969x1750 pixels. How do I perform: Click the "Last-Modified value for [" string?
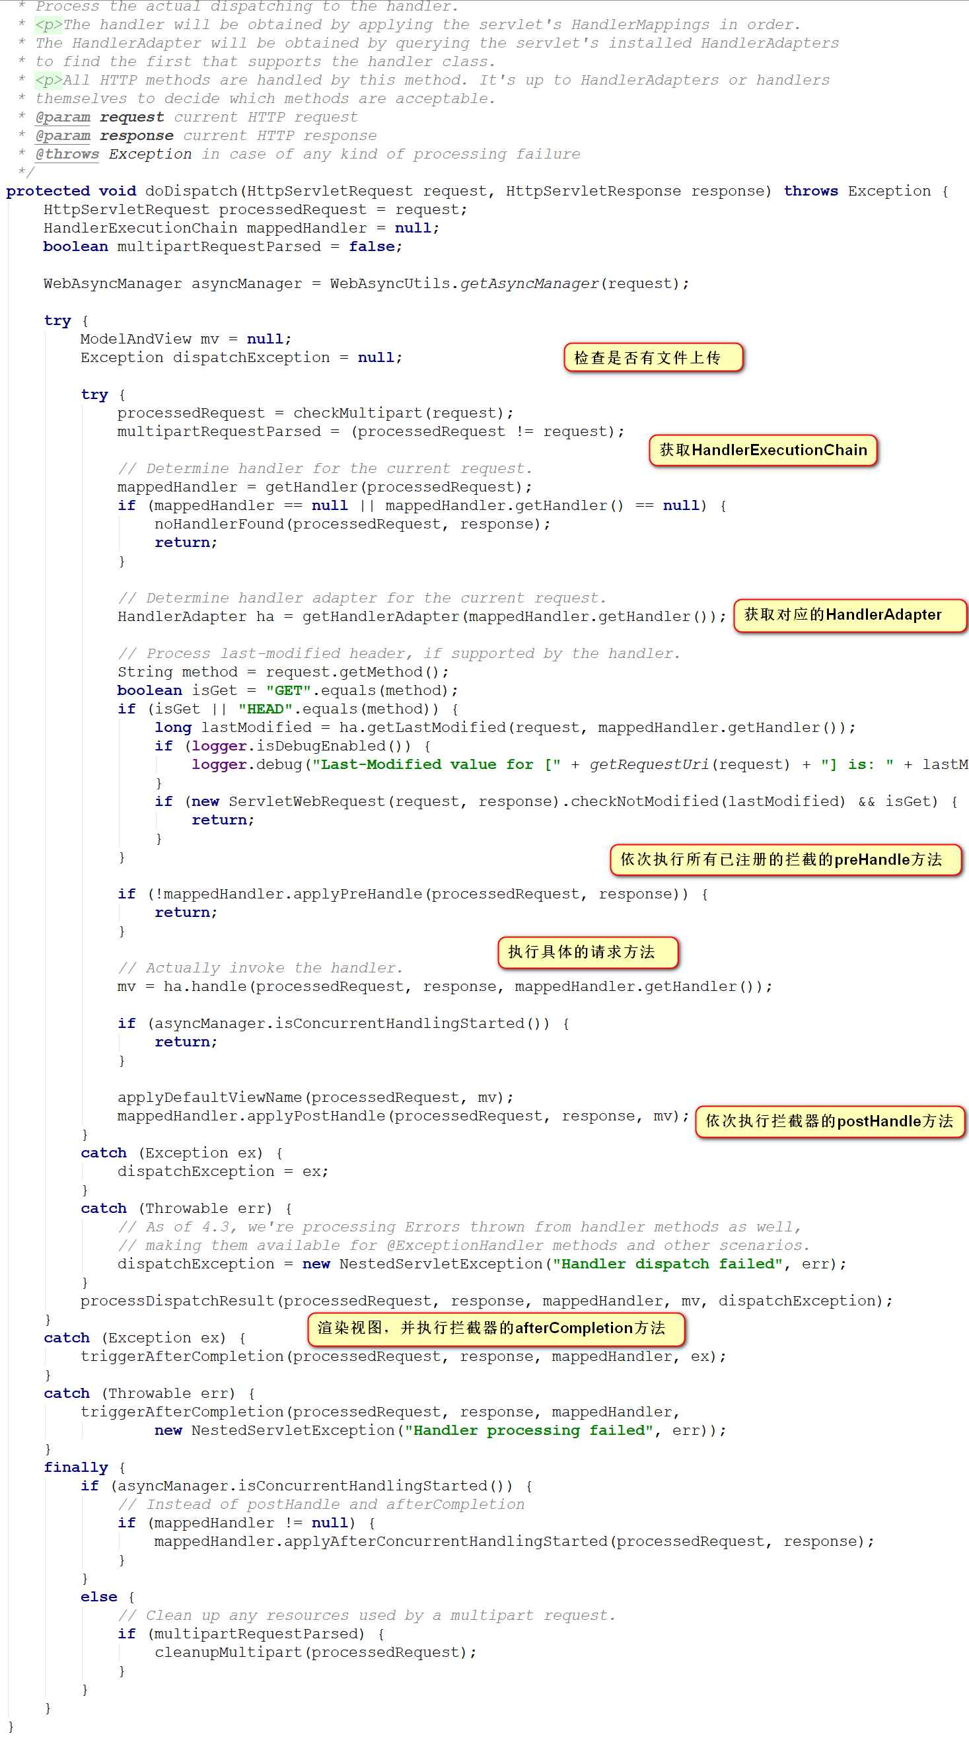pos(436,764)
